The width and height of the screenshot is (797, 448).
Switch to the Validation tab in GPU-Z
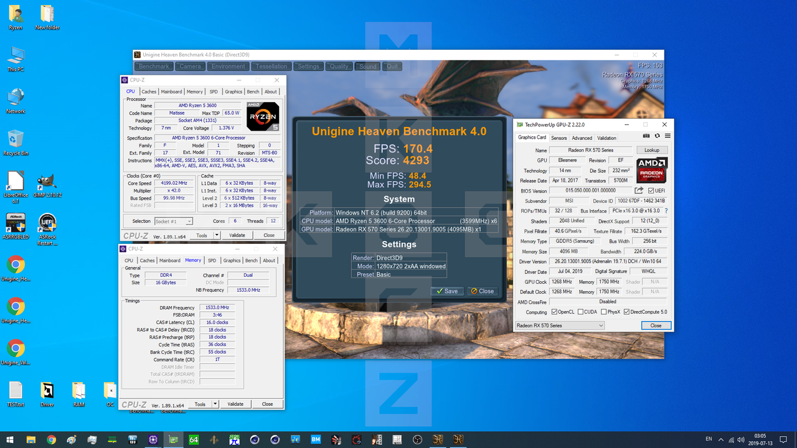pyautogui.click(x=606, y=138)
